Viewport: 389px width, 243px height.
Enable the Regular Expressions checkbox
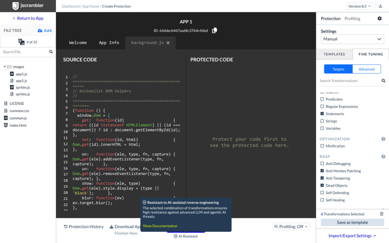pos(322,106)
